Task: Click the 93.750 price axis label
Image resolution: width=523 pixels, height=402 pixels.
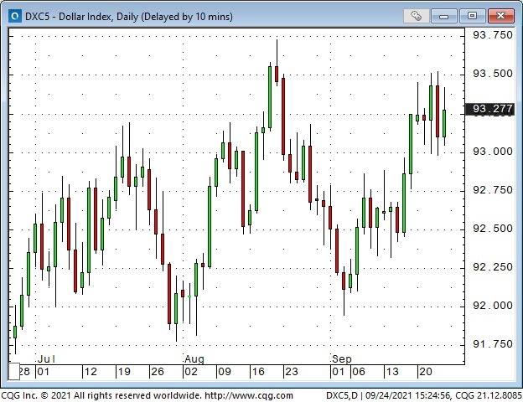Action: point(492,35)
